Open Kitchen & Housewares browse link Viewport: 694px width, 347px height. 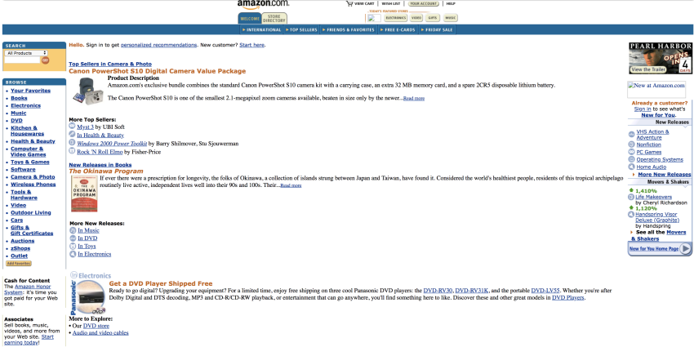(28, 131)
